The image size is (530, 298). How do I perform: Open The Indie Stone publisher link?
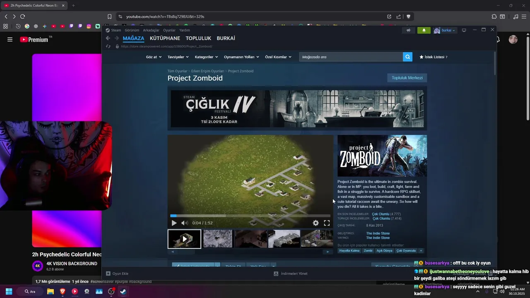coord(378,238)
